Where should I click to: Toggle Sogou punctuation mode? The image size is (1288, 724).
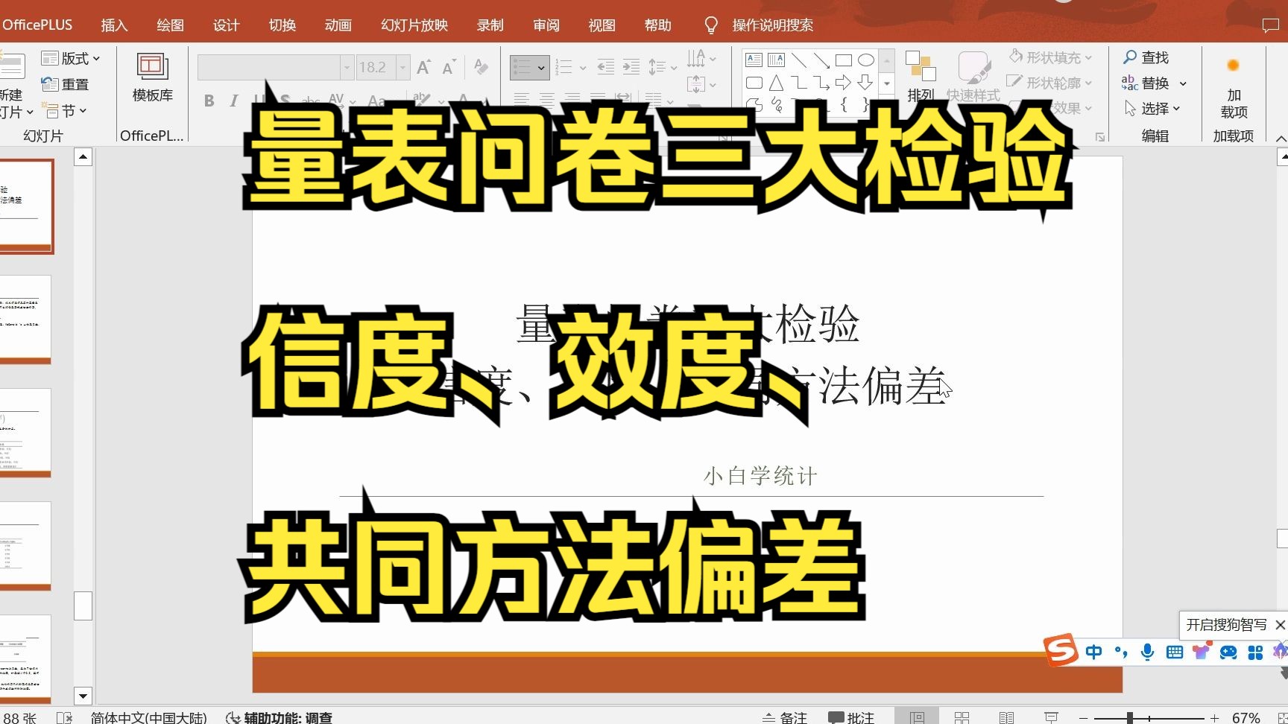[x=1121, y=652]
